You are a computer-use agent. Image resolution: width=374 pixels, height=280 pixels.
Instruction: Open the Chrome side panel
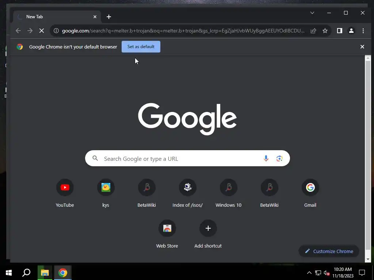pos(339,31)
